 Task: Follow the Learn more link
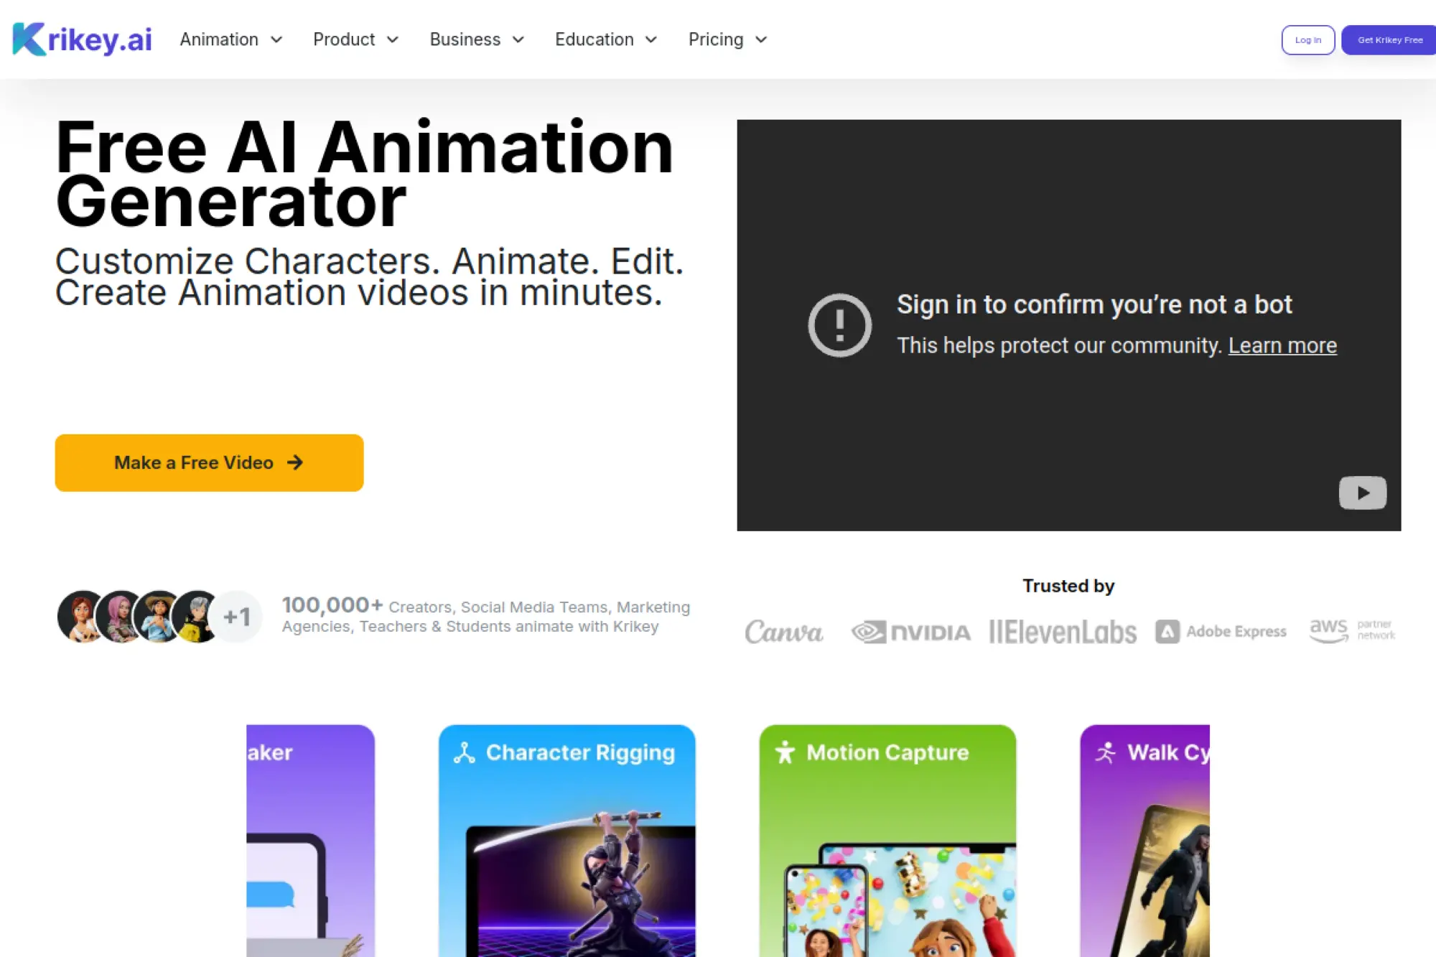pos(1282,346)
